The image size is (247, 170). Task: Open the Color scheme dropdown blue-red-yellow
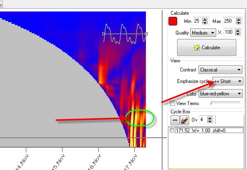(x=221, y=93)
